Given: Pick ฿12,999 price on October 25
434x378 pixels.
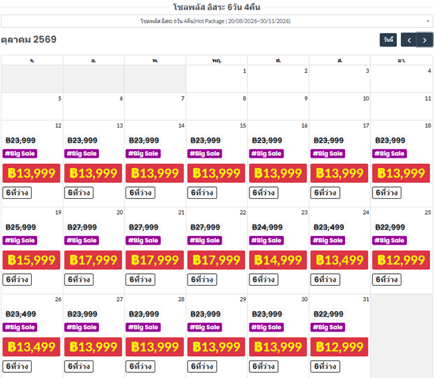Looking at the screenshot, I should pos(401,260).
